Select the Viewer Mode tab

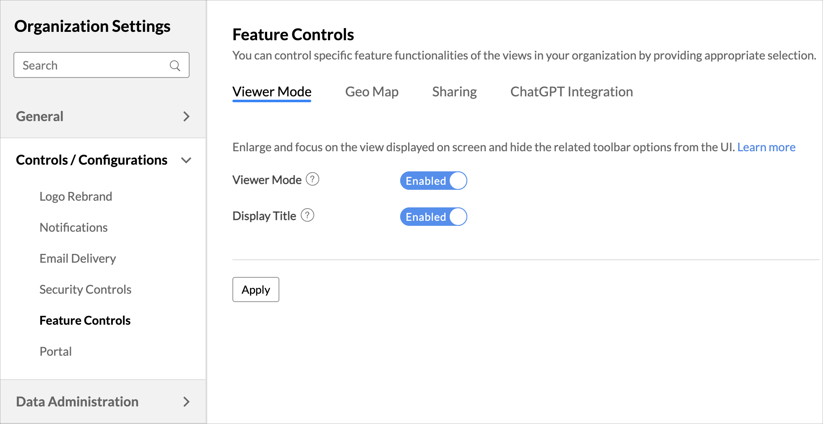(272, 92)
